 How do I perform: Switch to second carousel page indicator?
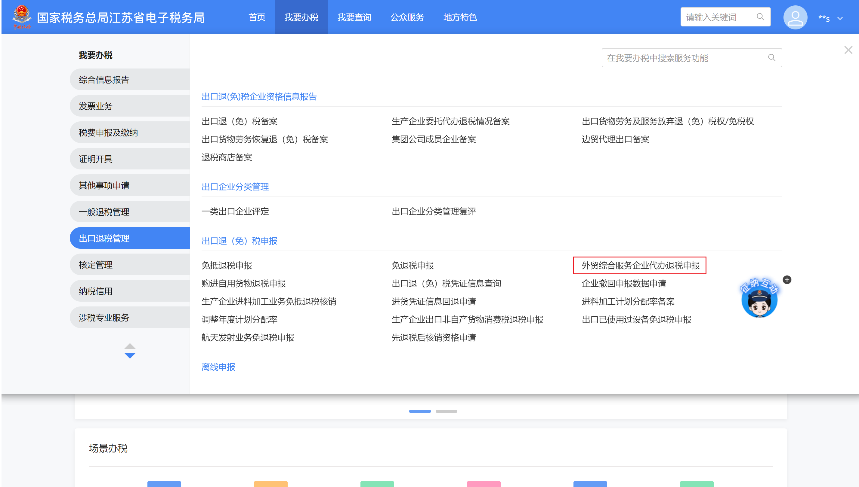pyautogui.click(x=446, y=411)
